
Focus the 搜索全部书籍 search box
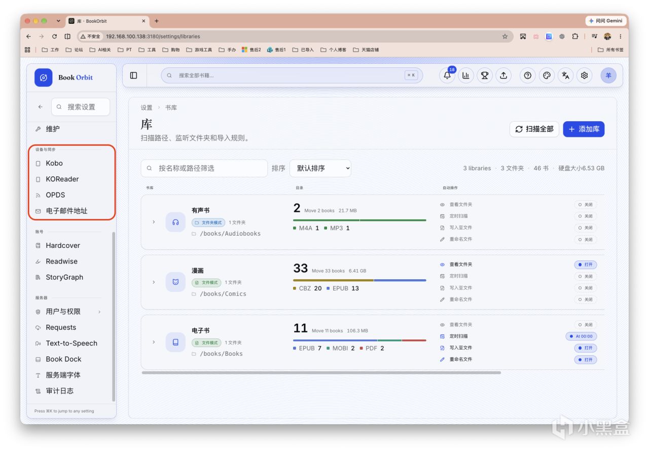point(292,76)
